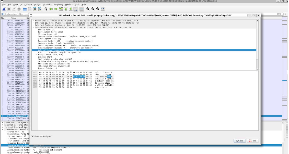289x154 pixels.
Task: Open the Capture menu
Action: pos(28,4)
